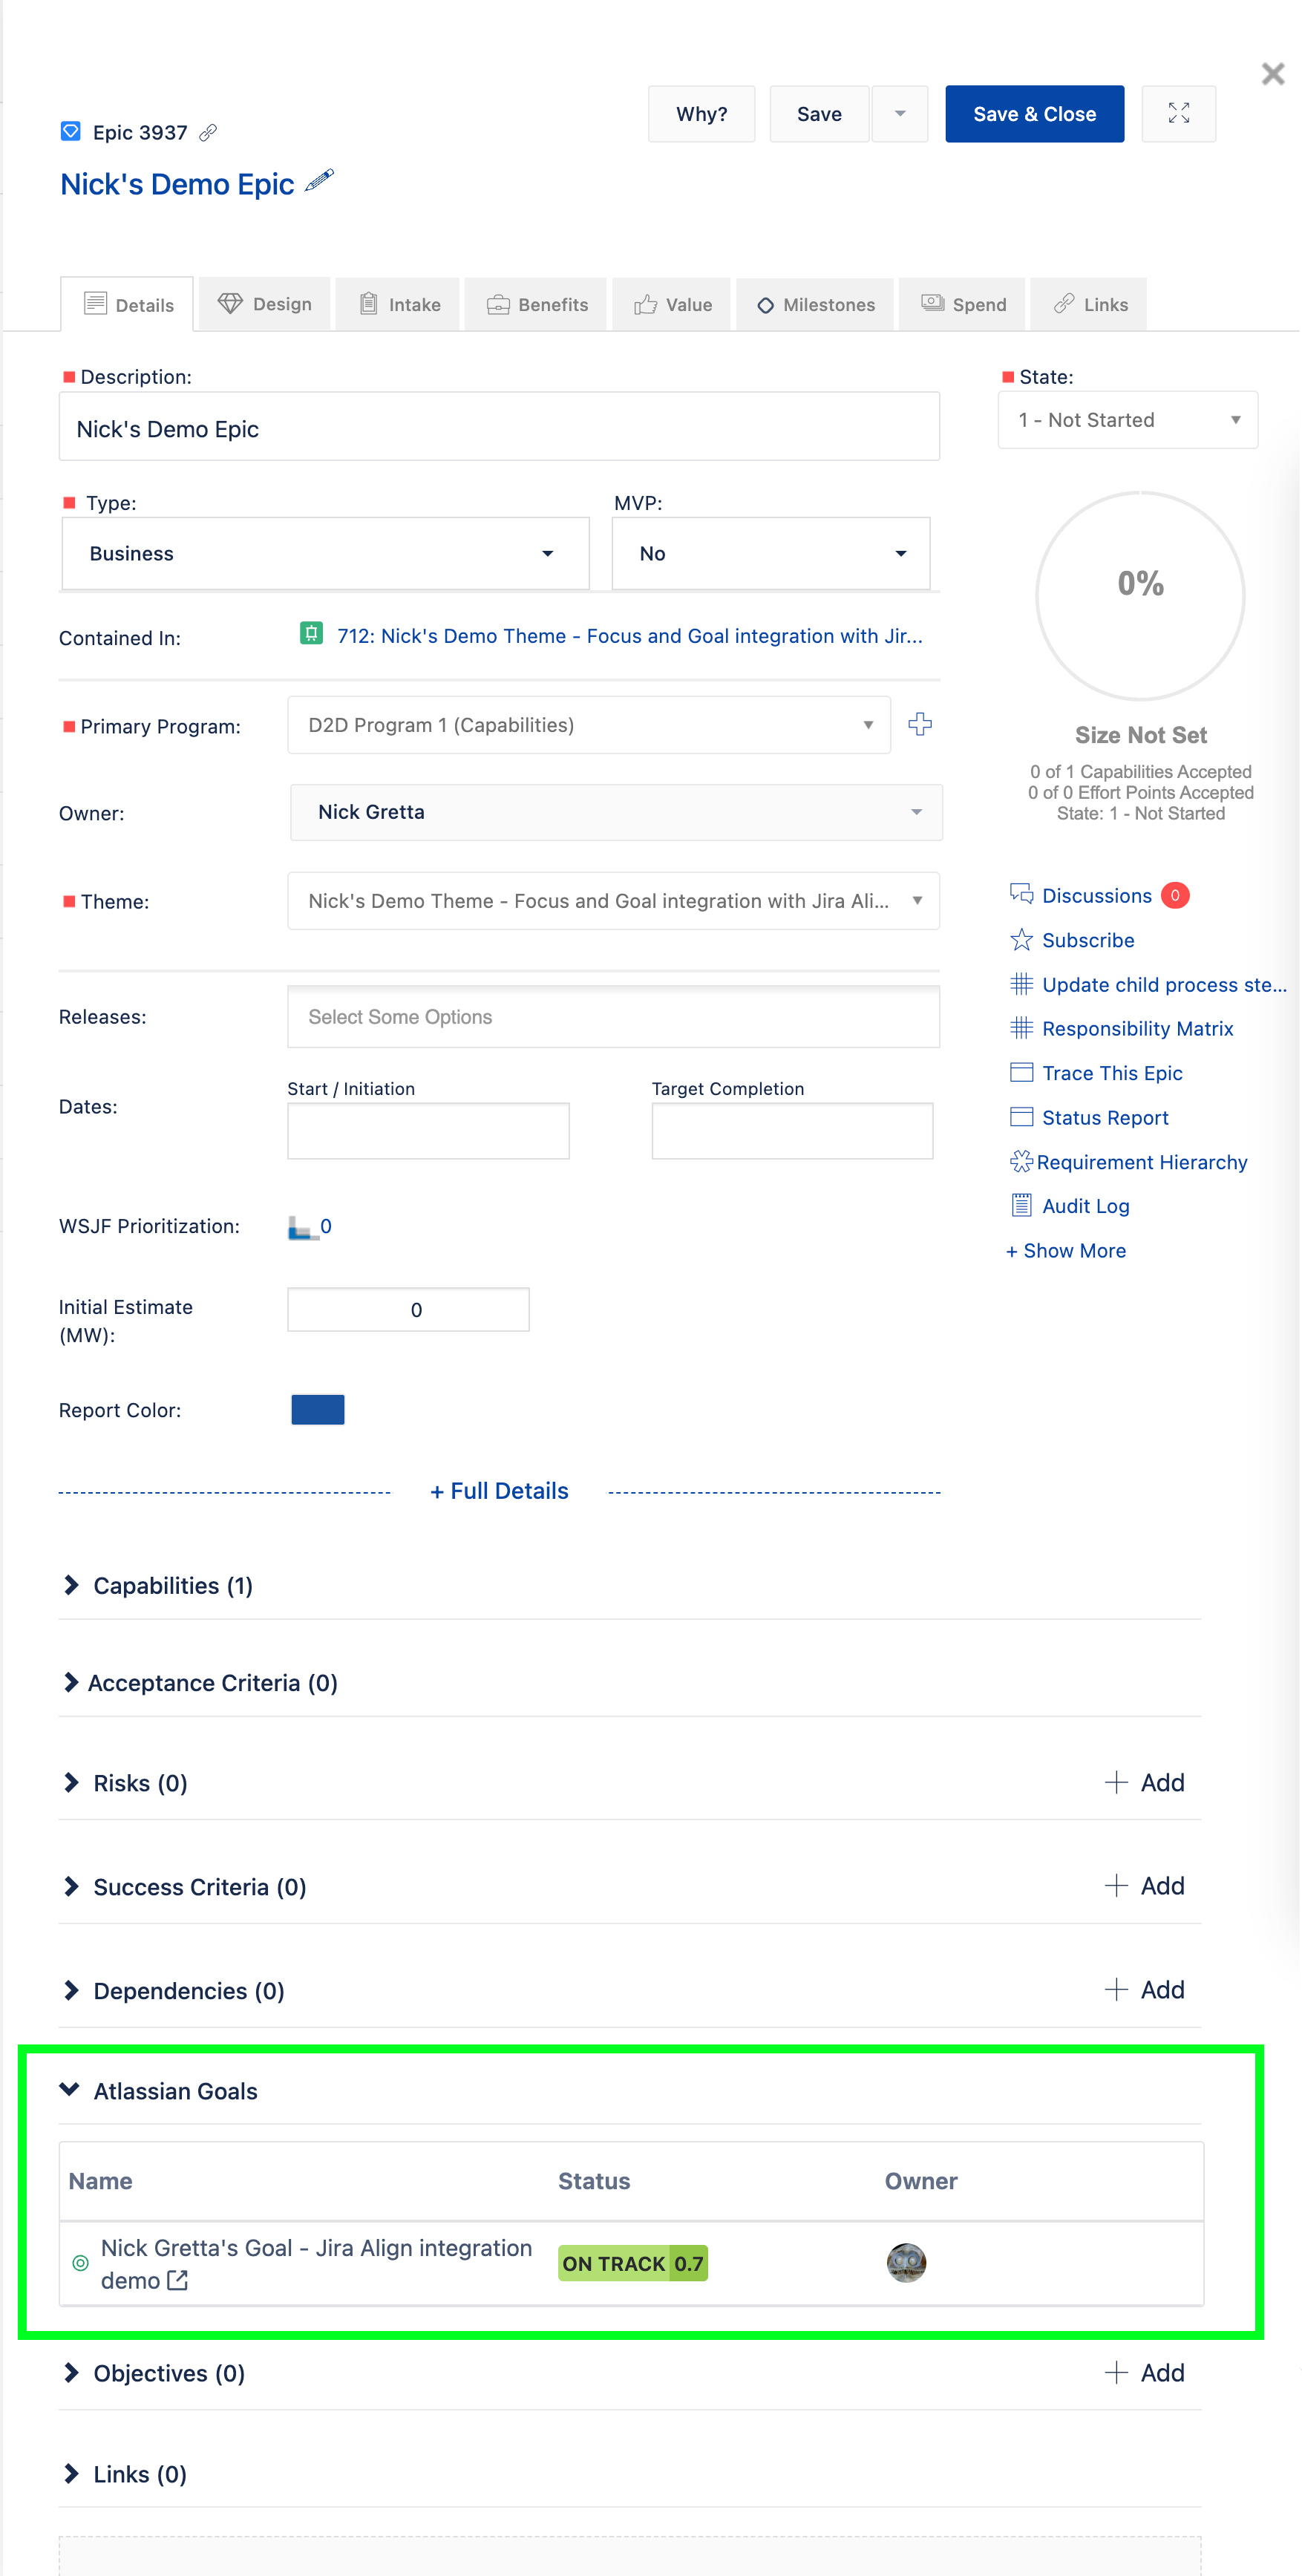Expand the dialog with the fullscreen arrows icon
This screenshot has width=1302, height=2576.
pos(1179,113)
